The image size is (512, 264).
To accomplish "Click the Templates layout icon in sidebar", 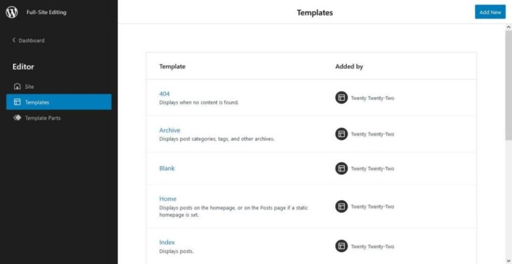I will pyautogui.click(x=17, y=102).
